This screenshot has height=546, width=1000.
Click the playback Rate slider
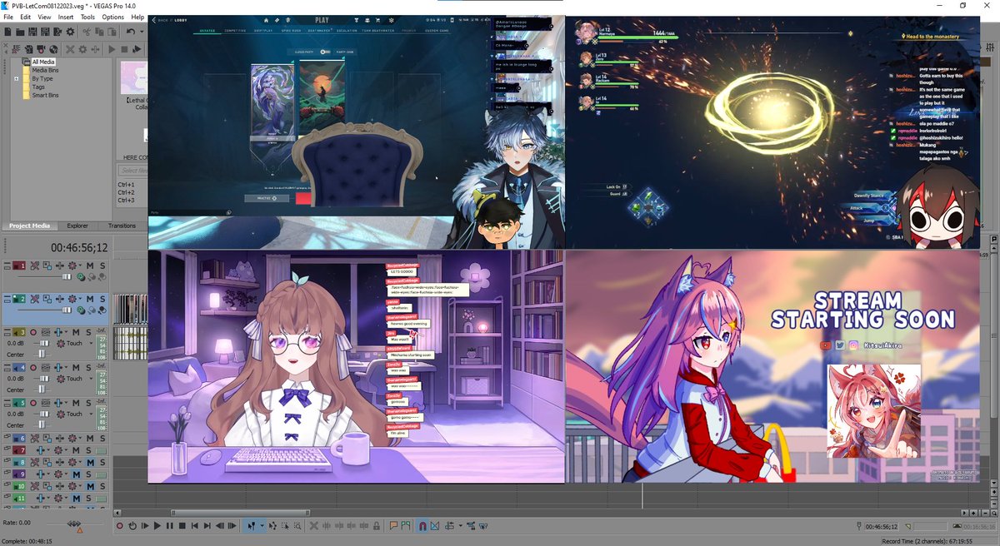coord(74,524)
